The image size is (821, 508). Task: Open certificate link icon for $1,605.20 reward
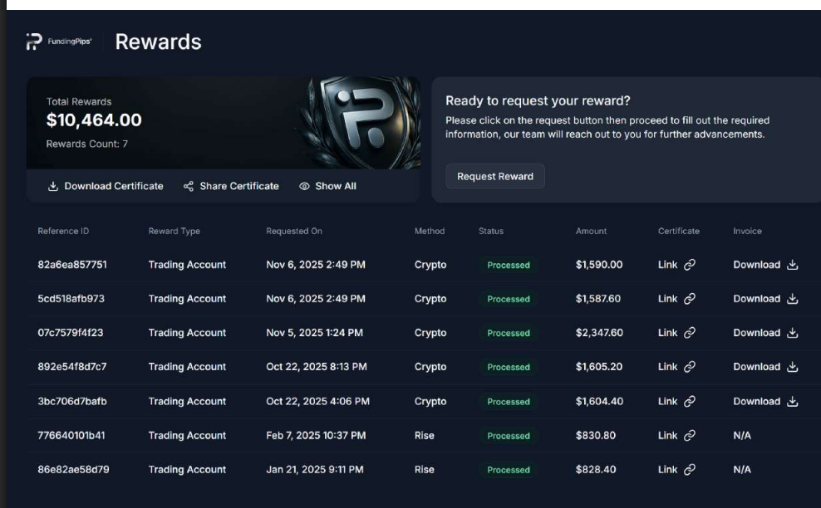coord(689,367)
